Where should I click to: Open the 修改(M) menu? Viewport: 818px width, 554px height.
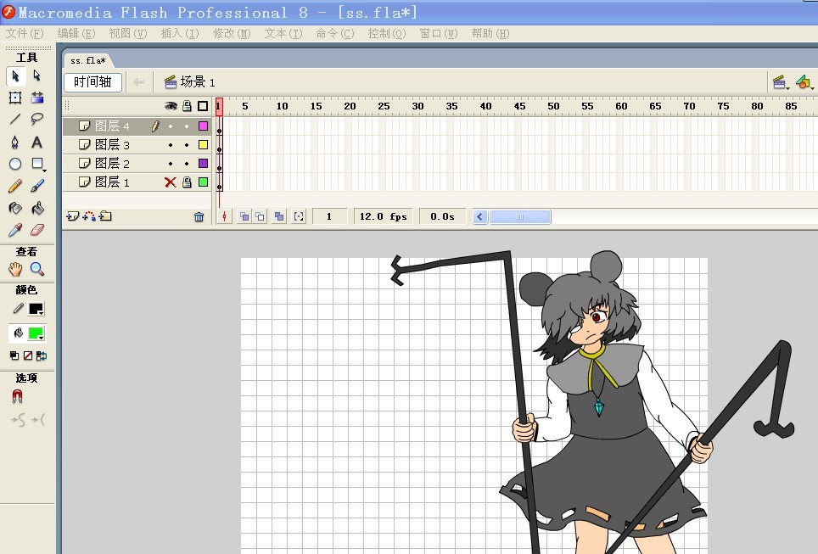[232, 34]
